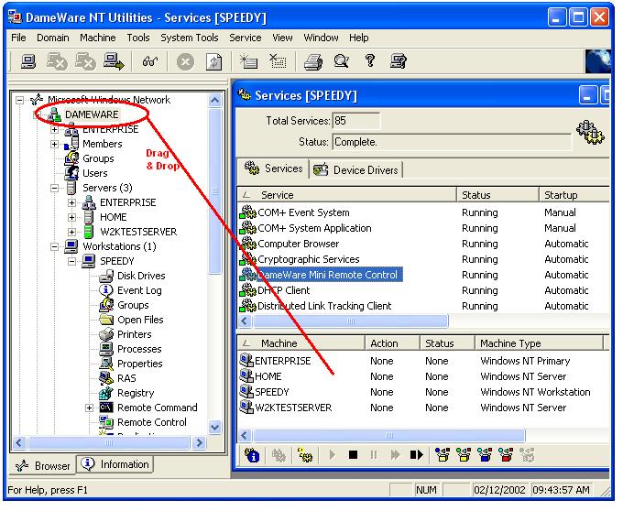Open Processes under SPEEDY
The height and width of the screenshot is (511, 623).
139,349
